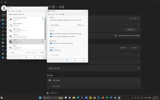The image size is (160, 100).
Task: Open the Bluetooth icon in Settings sidebar
Action: pos(3,24)
